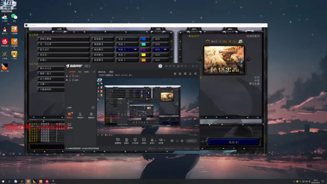Open taskbar search magnifier icon
The image size is (327, 184).
point(9,182)
